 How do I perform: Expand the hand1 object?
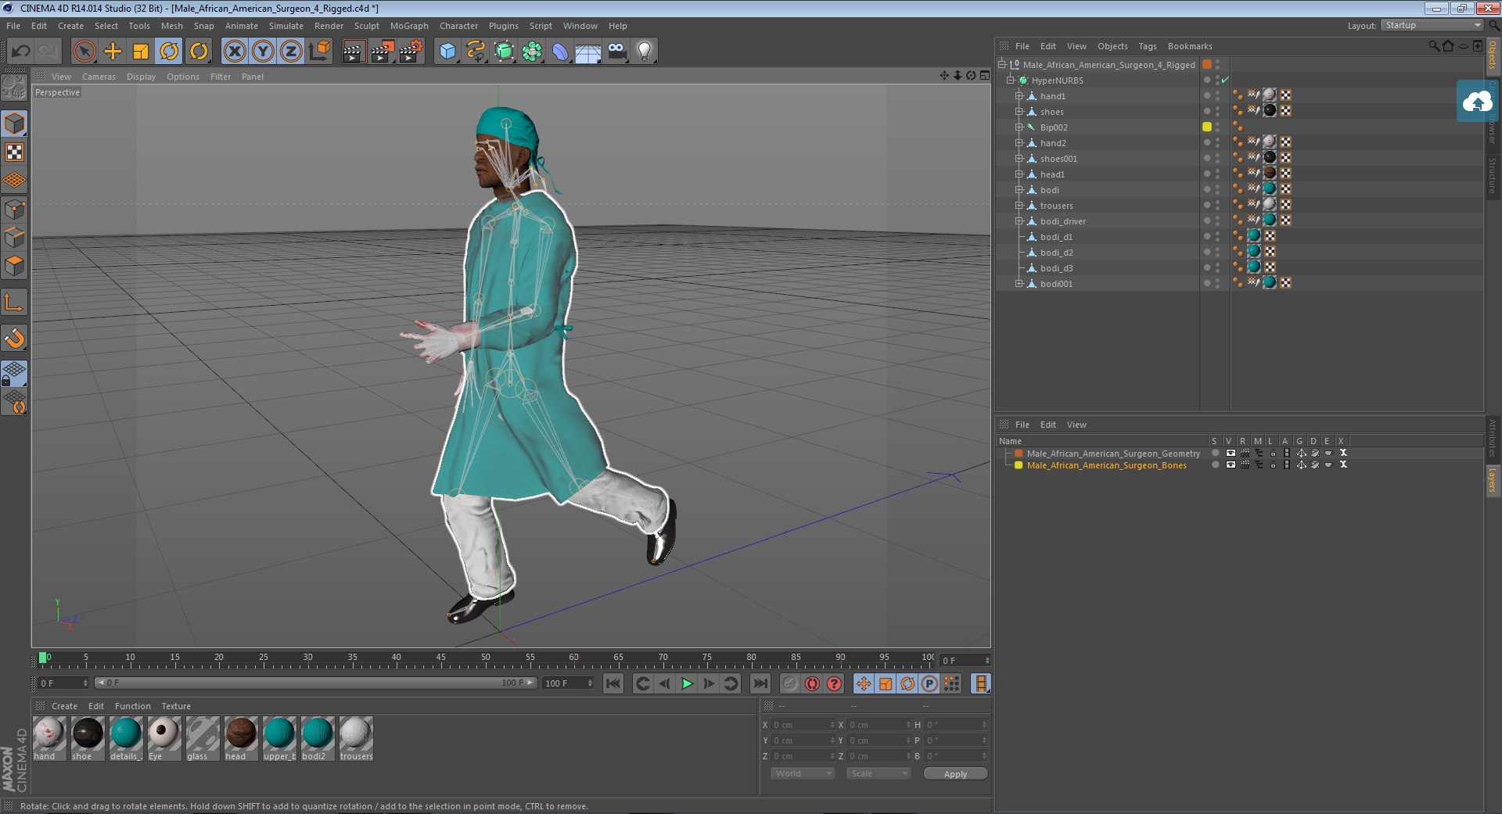(x=1019, y=96)
